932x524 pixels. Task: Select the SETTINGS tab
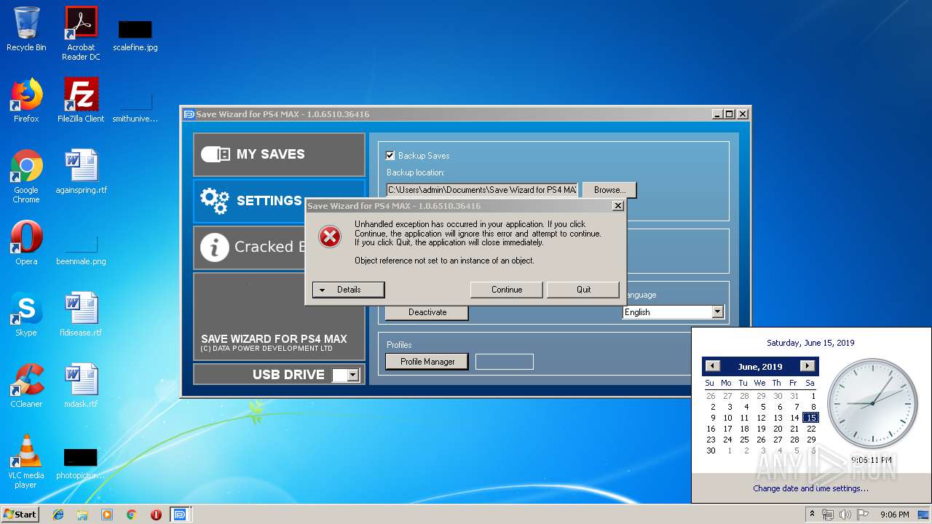pos(250,200)
